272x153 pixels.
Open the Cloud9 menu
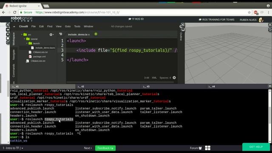coord(23,26)
